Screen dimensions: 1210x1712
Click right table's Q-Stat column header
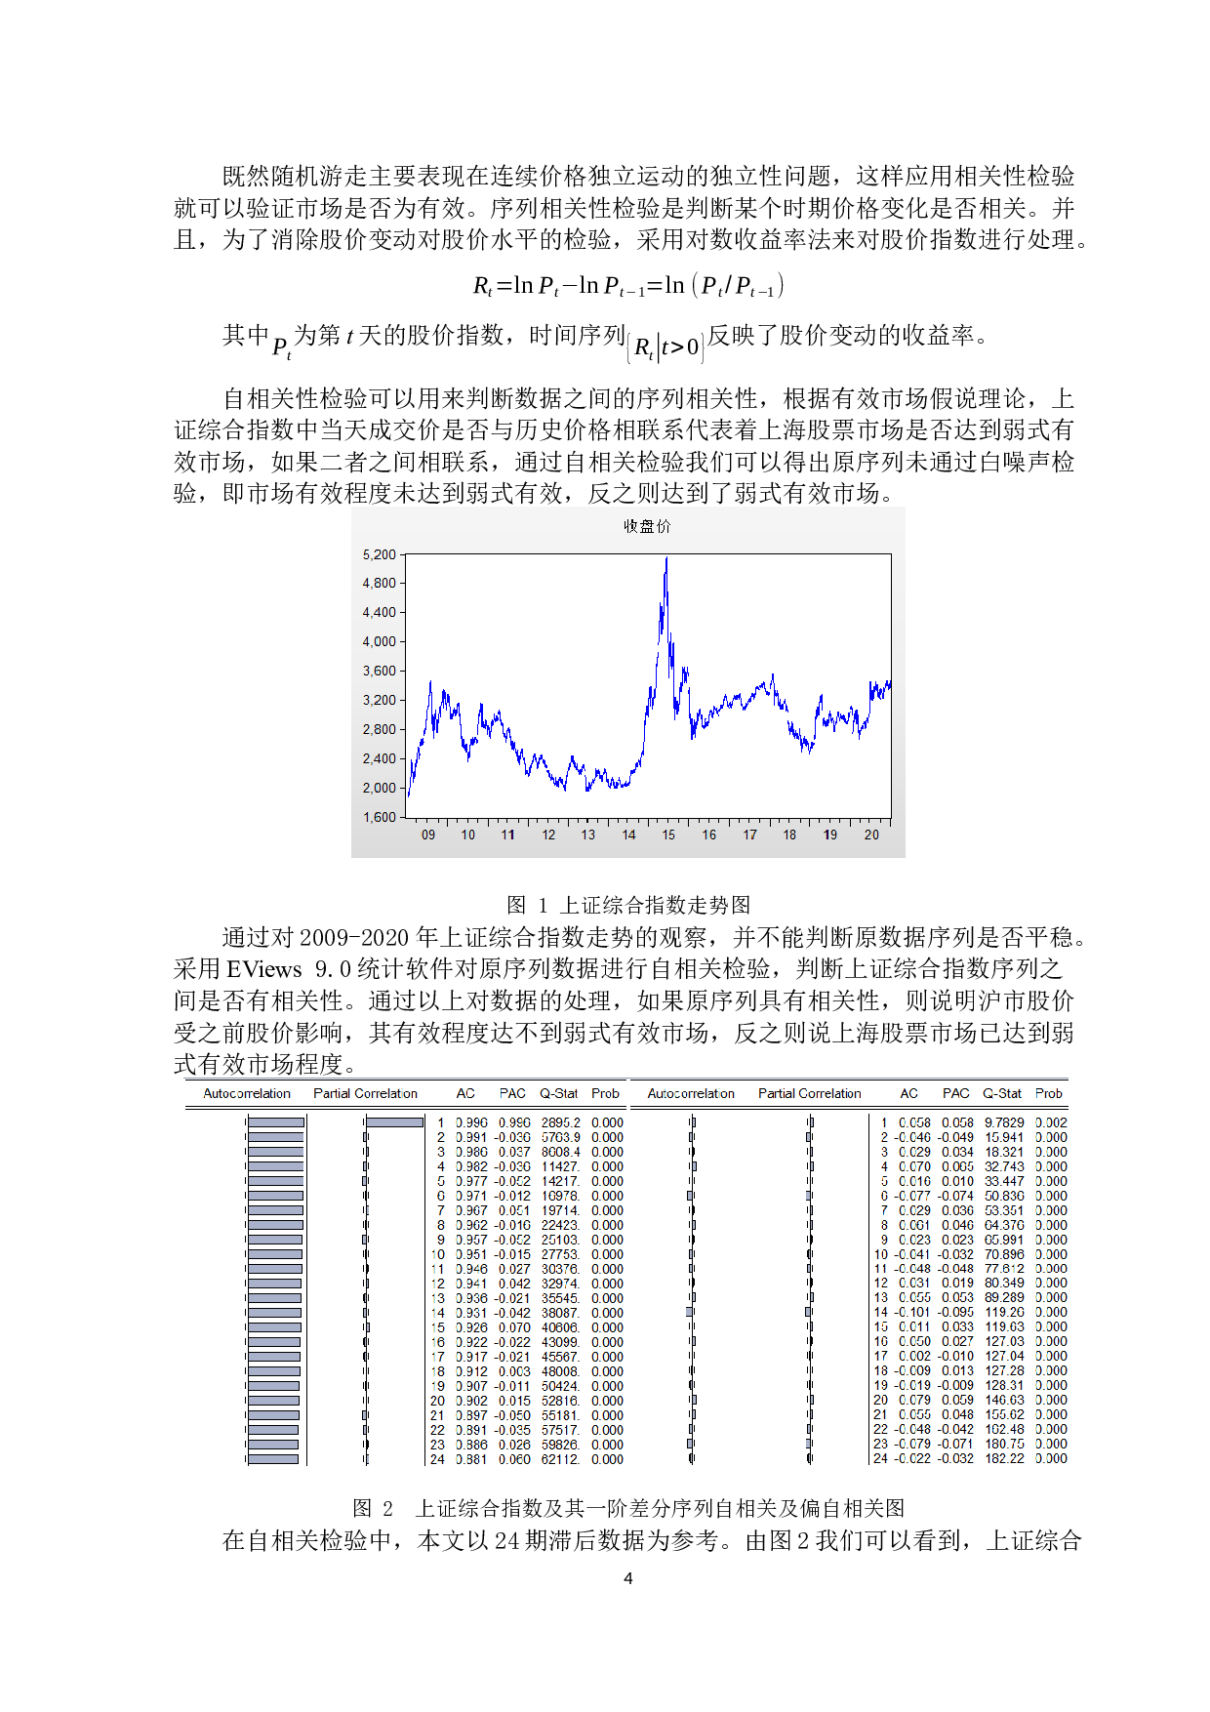coord(1002,1093)
